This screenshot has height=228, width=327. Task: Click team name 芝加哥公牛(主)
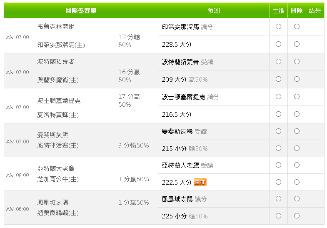coord(58,179)
